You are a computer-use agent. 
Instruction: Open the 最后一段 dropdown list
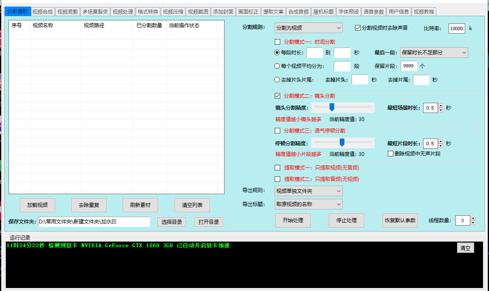coord(434,53)
